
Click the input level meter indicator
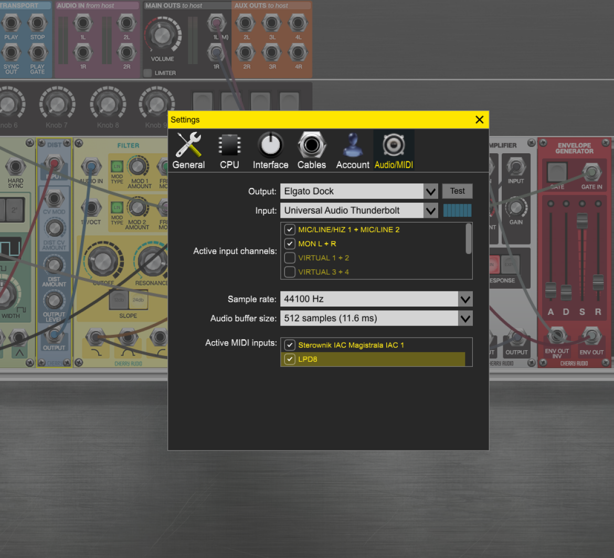458,210
